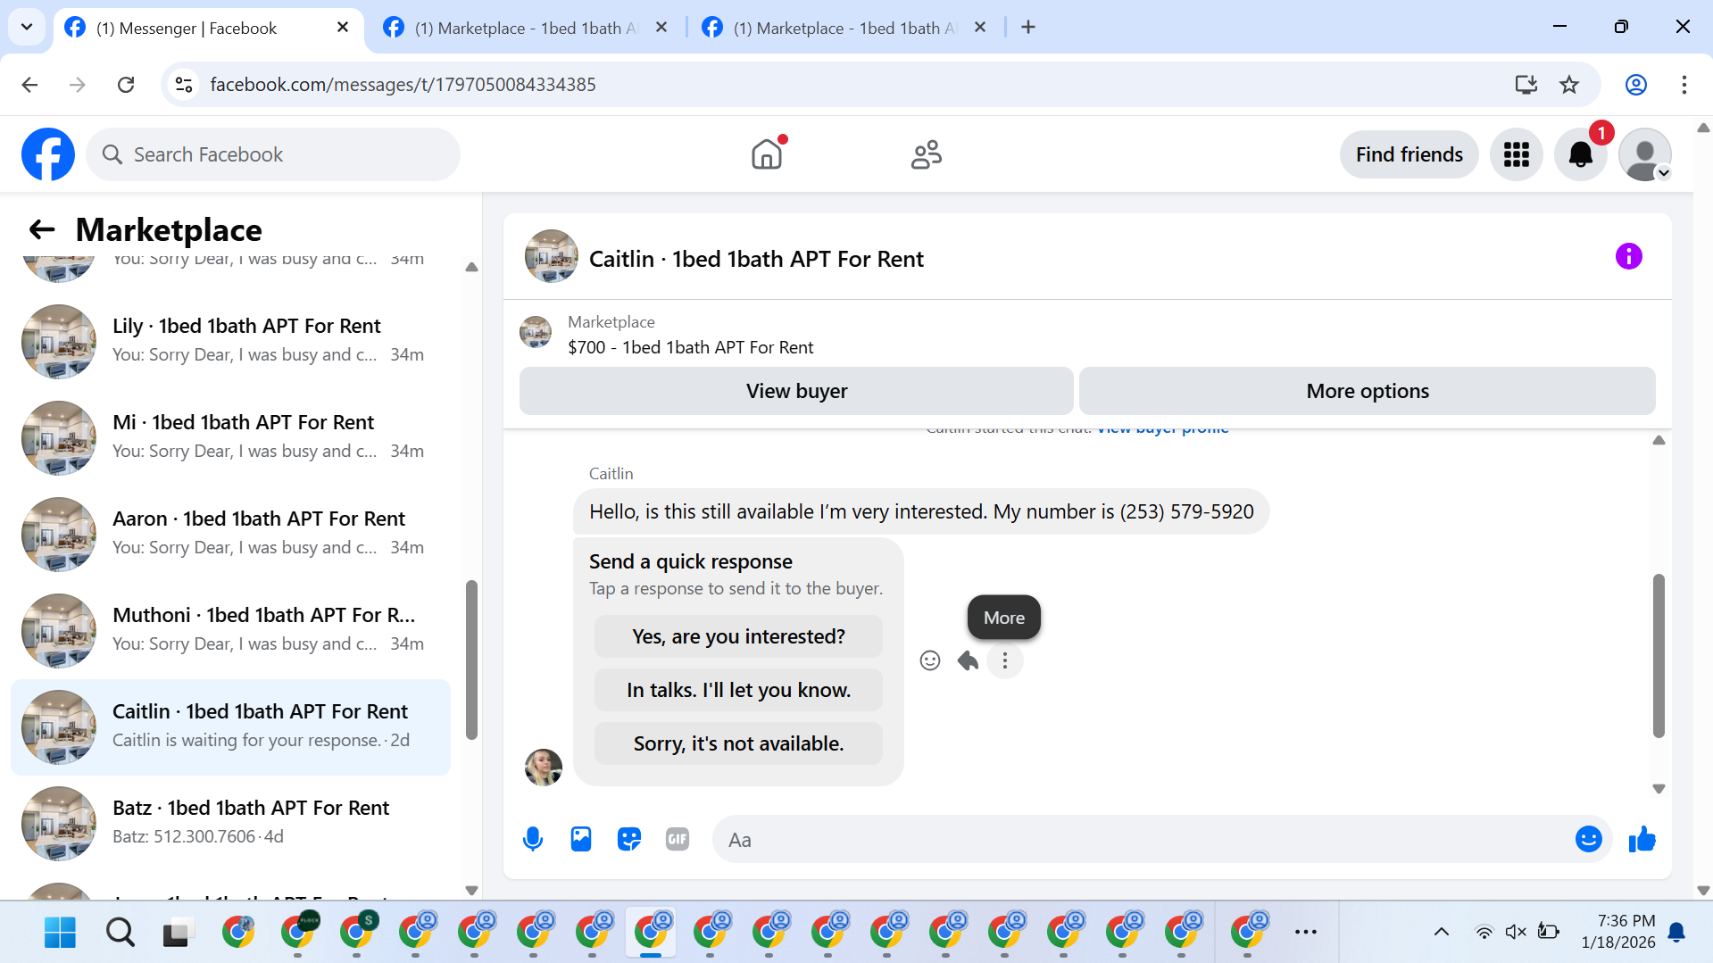This screenshot has width=1713, height=963.
Task: Open the Facebook menu grid icon
Action: pyautogui.click(x=1516, y=154)
